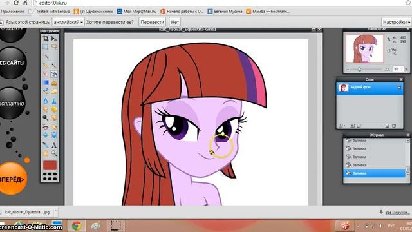
Task: Click the ВЕБ САЙТЫ black circle
Action: tap(12, 63)
